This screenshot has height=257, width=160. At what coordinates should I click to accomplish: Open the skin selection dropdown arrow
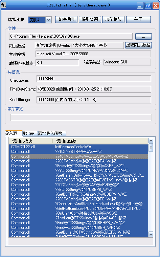click(x=48, y=20)
